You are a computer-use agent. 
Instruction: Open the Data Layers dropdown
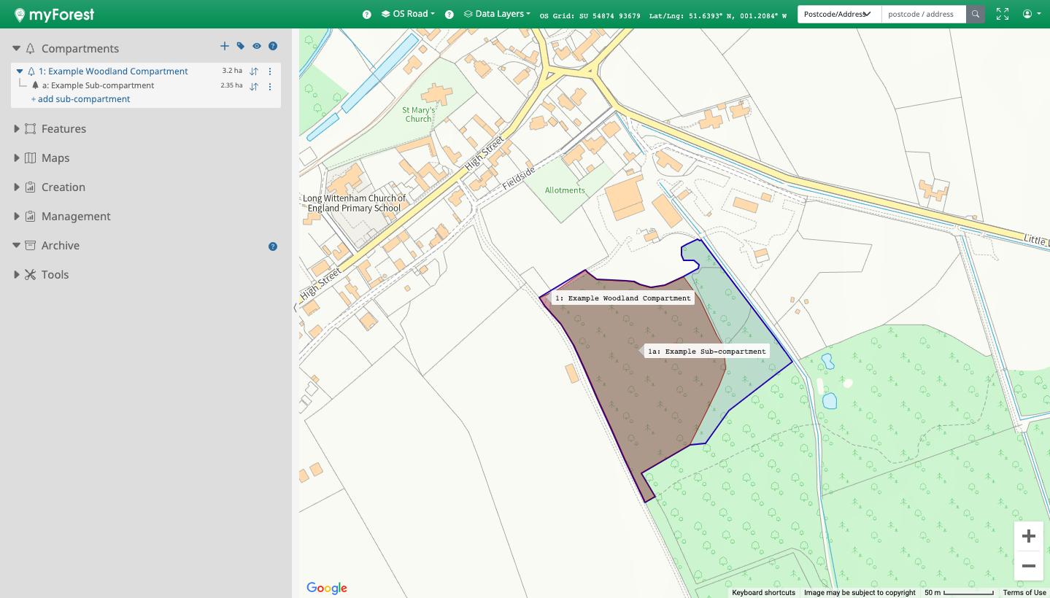tap(498, 14)
